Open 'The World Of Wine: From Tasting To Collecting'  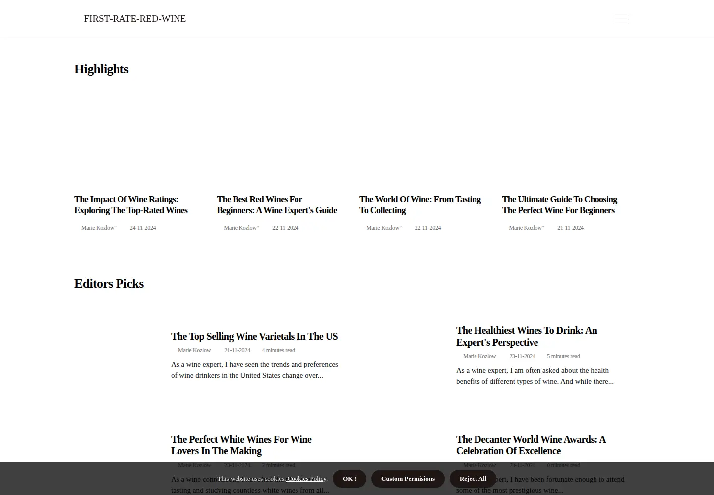420,205
